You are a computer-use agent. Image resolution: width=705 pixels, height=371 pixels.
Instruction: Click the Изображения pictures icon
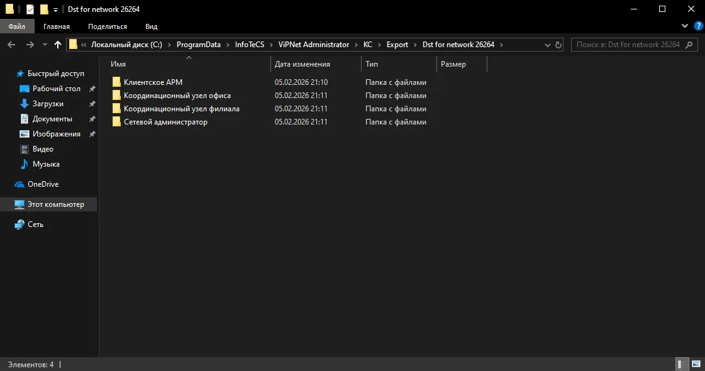pos(25,134)
